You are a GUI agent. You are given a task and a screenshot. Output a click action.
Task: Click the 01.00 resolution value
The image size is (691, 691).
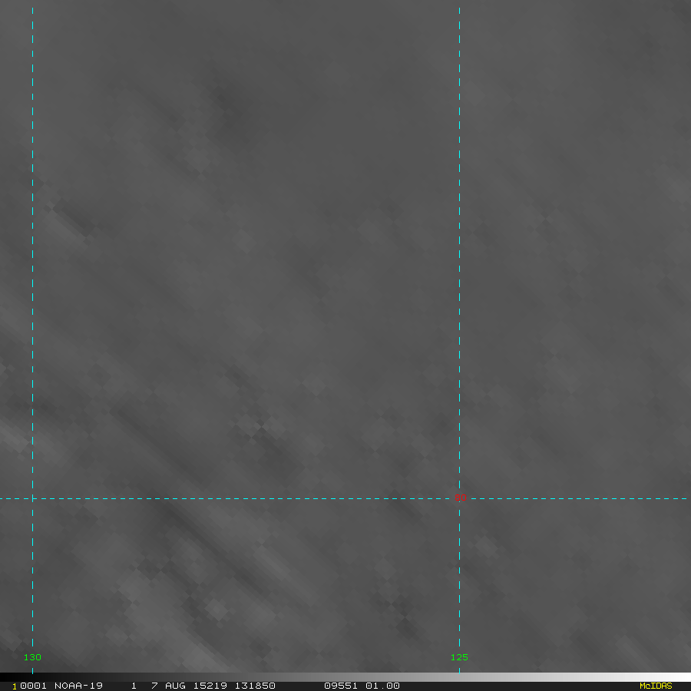pos(382,686)
